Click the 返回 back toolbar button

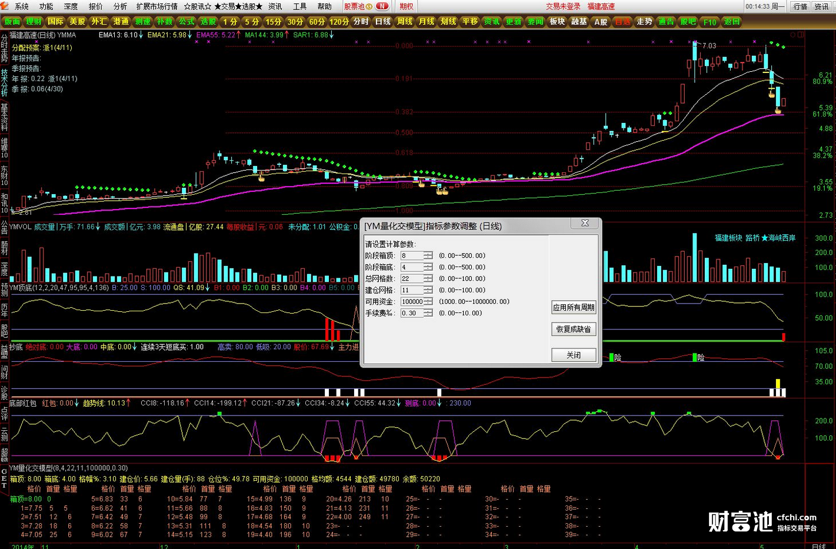coord(732,22)
